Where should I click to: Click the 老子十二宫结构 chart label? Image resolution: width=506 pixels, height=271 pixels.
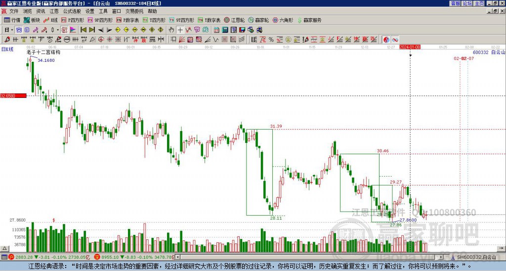point(43,52)
